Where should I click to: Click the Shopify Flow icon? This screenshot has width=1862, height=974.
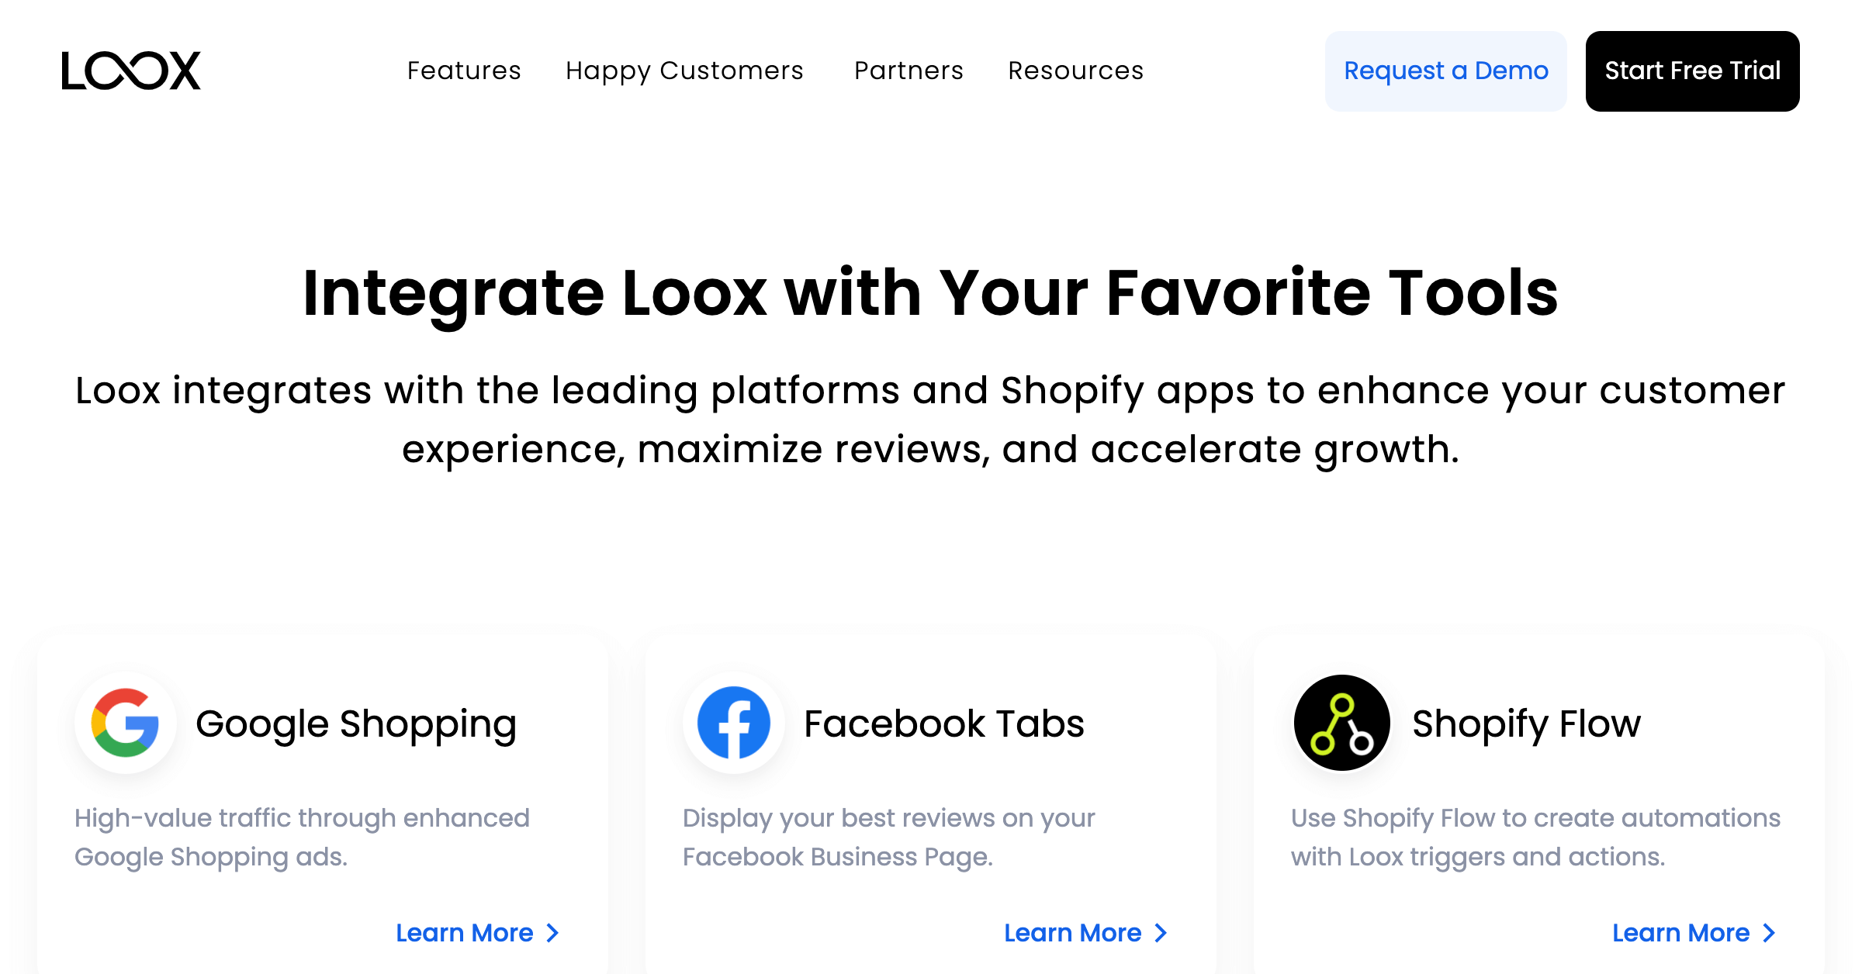point(1341,723)
